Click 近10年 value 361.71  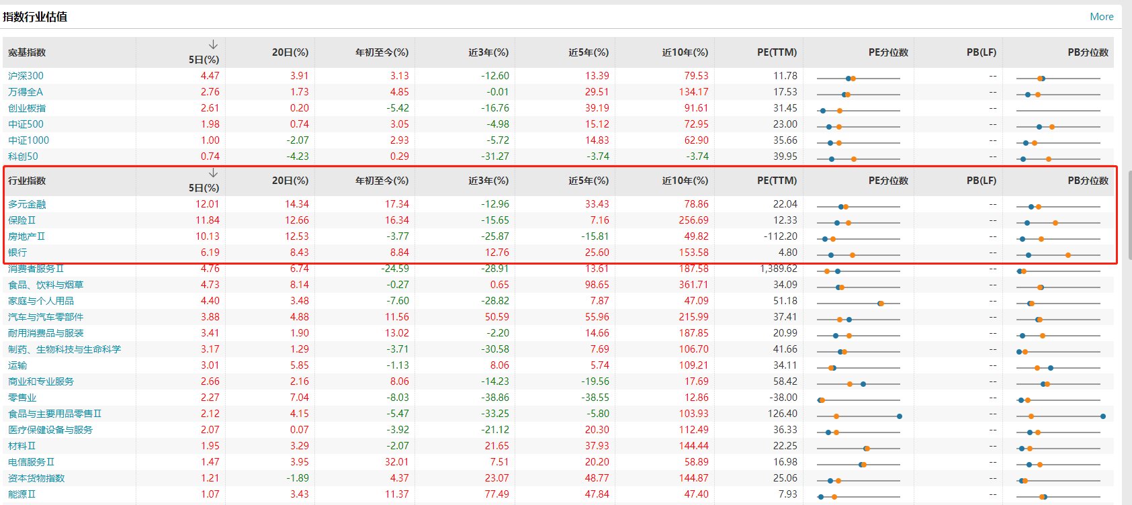(x=694, y=285)
